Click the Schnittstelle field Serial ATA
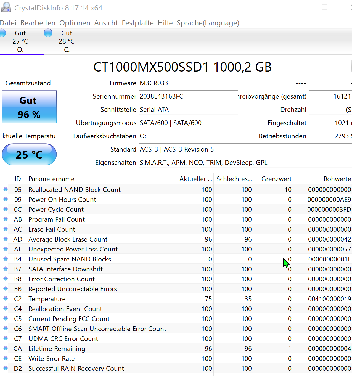Screen dimensions: 352x376 click(x=188, y=109)
